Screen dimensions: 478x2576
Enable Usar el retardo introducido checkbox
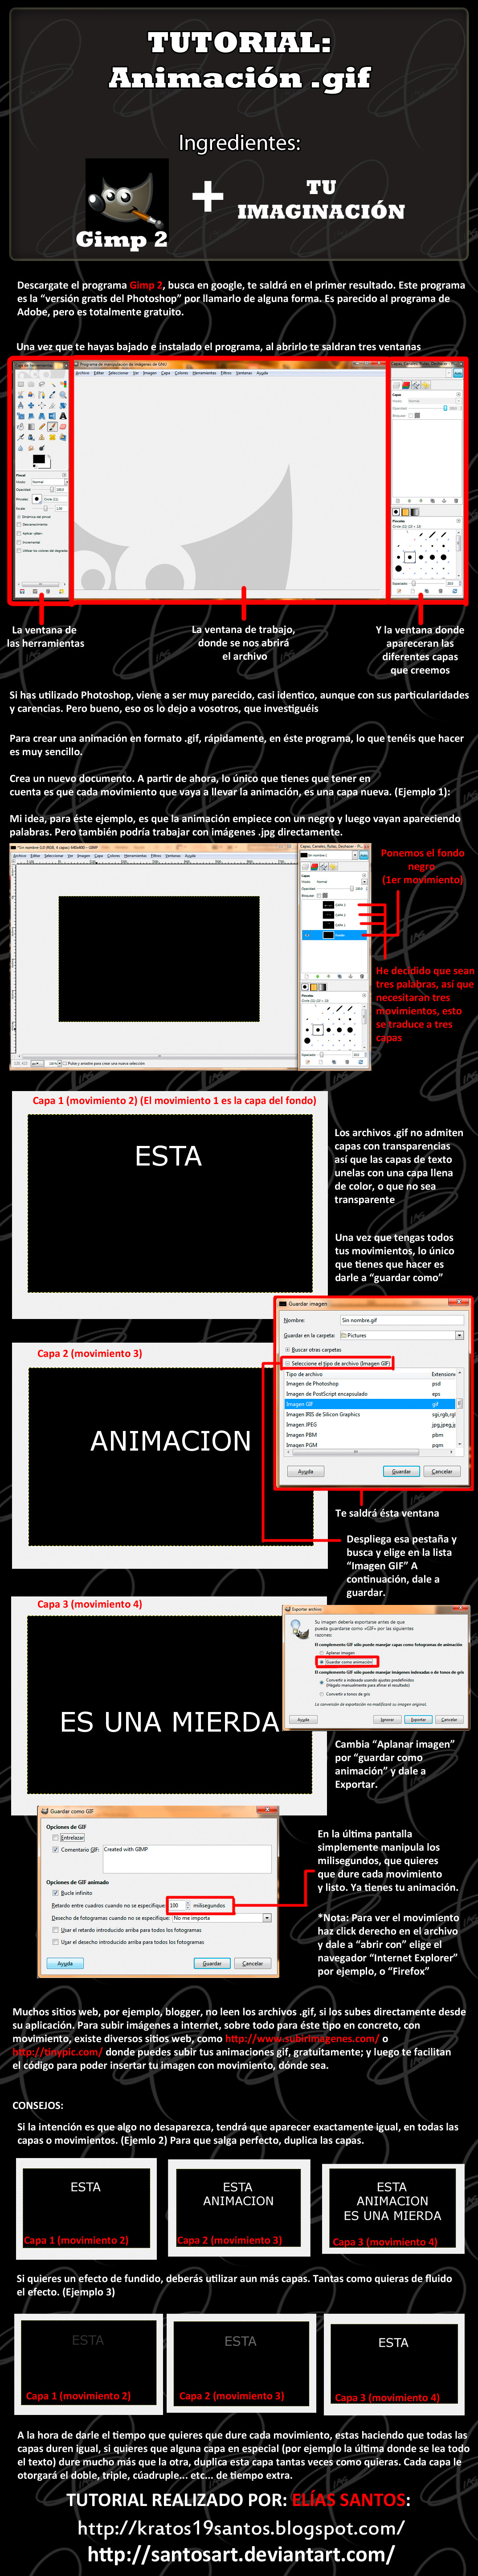coord(56,1930)
